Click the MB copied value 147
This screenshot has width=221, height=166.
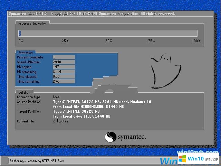[64, 67]
